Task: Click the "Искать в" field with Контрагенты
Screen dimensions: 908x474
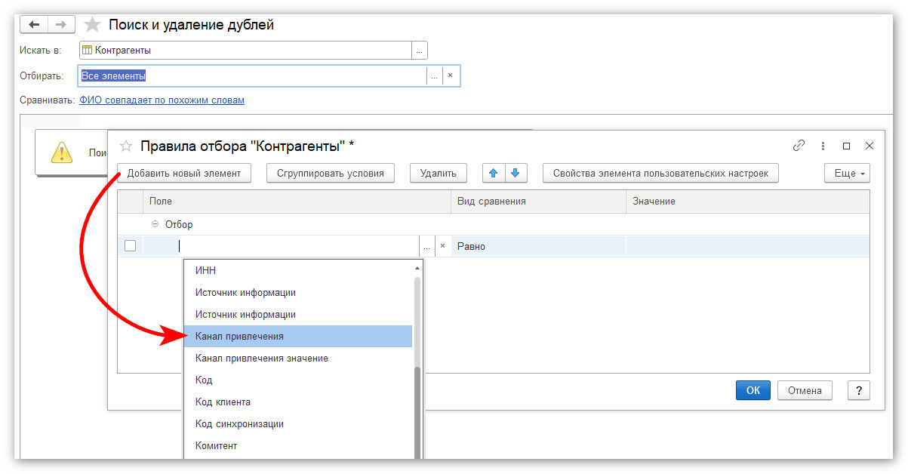Action: (x=245, y=51)
